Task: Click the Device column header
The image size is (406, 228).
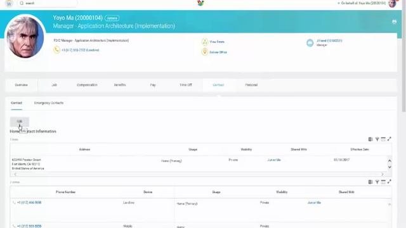Action: [148, 193]
